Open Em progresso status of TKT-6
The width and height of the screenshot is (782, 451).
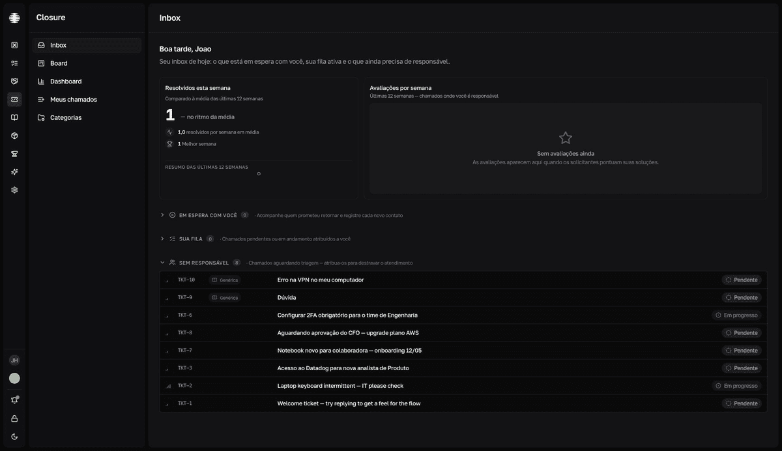click(736, 315)
